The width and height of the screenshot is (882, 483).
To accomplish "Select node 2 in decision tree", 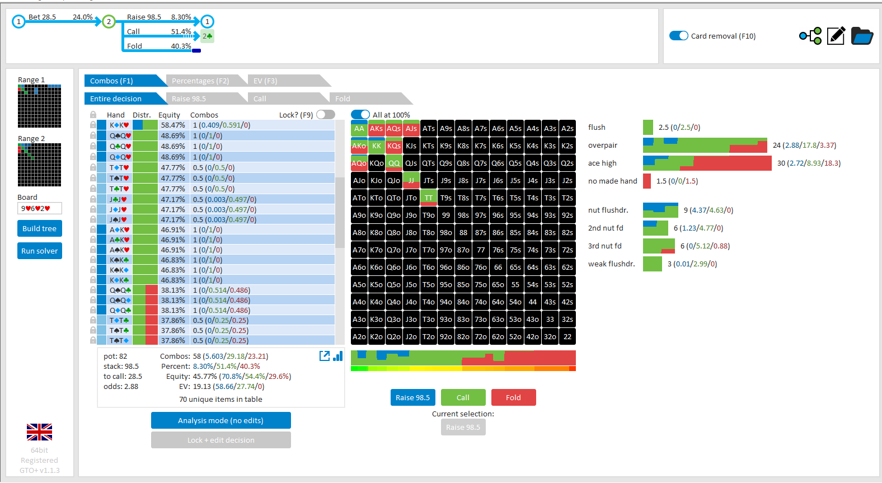I will pos(109,22).
